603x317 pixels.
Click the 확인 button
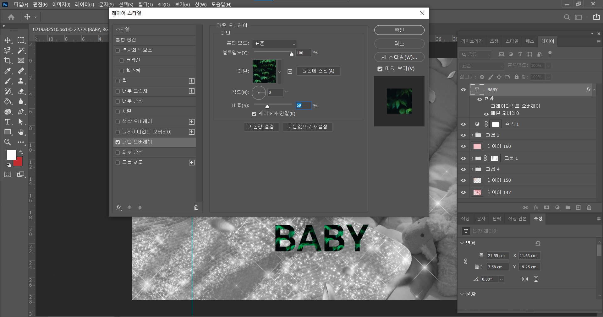pyautogui.click(x=399, y=30)
